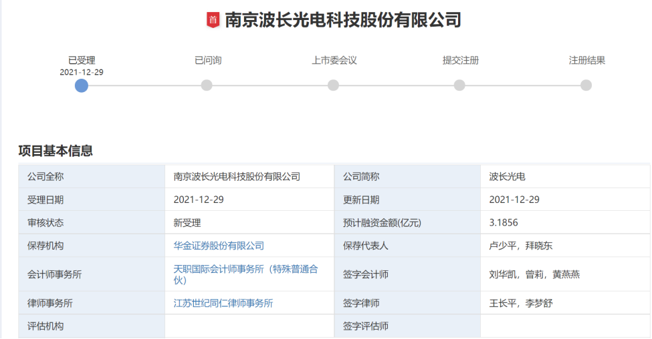Select the 提交注册 progress step dot
This screenshot has width=652, height=339.
459,85
